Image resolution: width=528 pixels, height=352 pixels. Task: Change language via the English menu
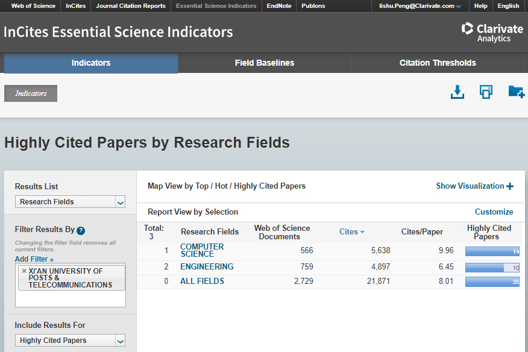(x=508, y=6)
